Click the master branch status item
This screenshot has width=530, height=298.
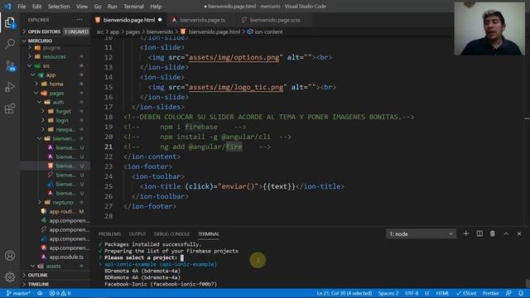coord(18,293)
